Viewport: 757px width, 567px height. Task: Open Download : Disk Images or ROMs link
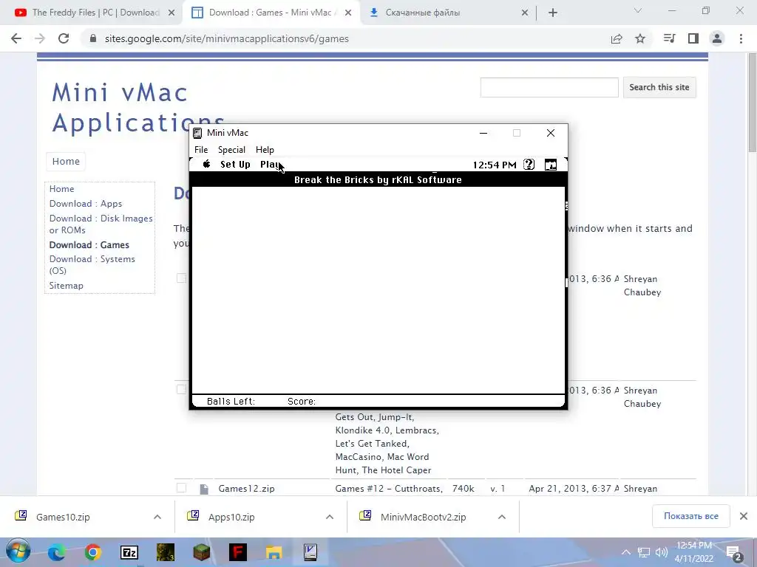101,224
